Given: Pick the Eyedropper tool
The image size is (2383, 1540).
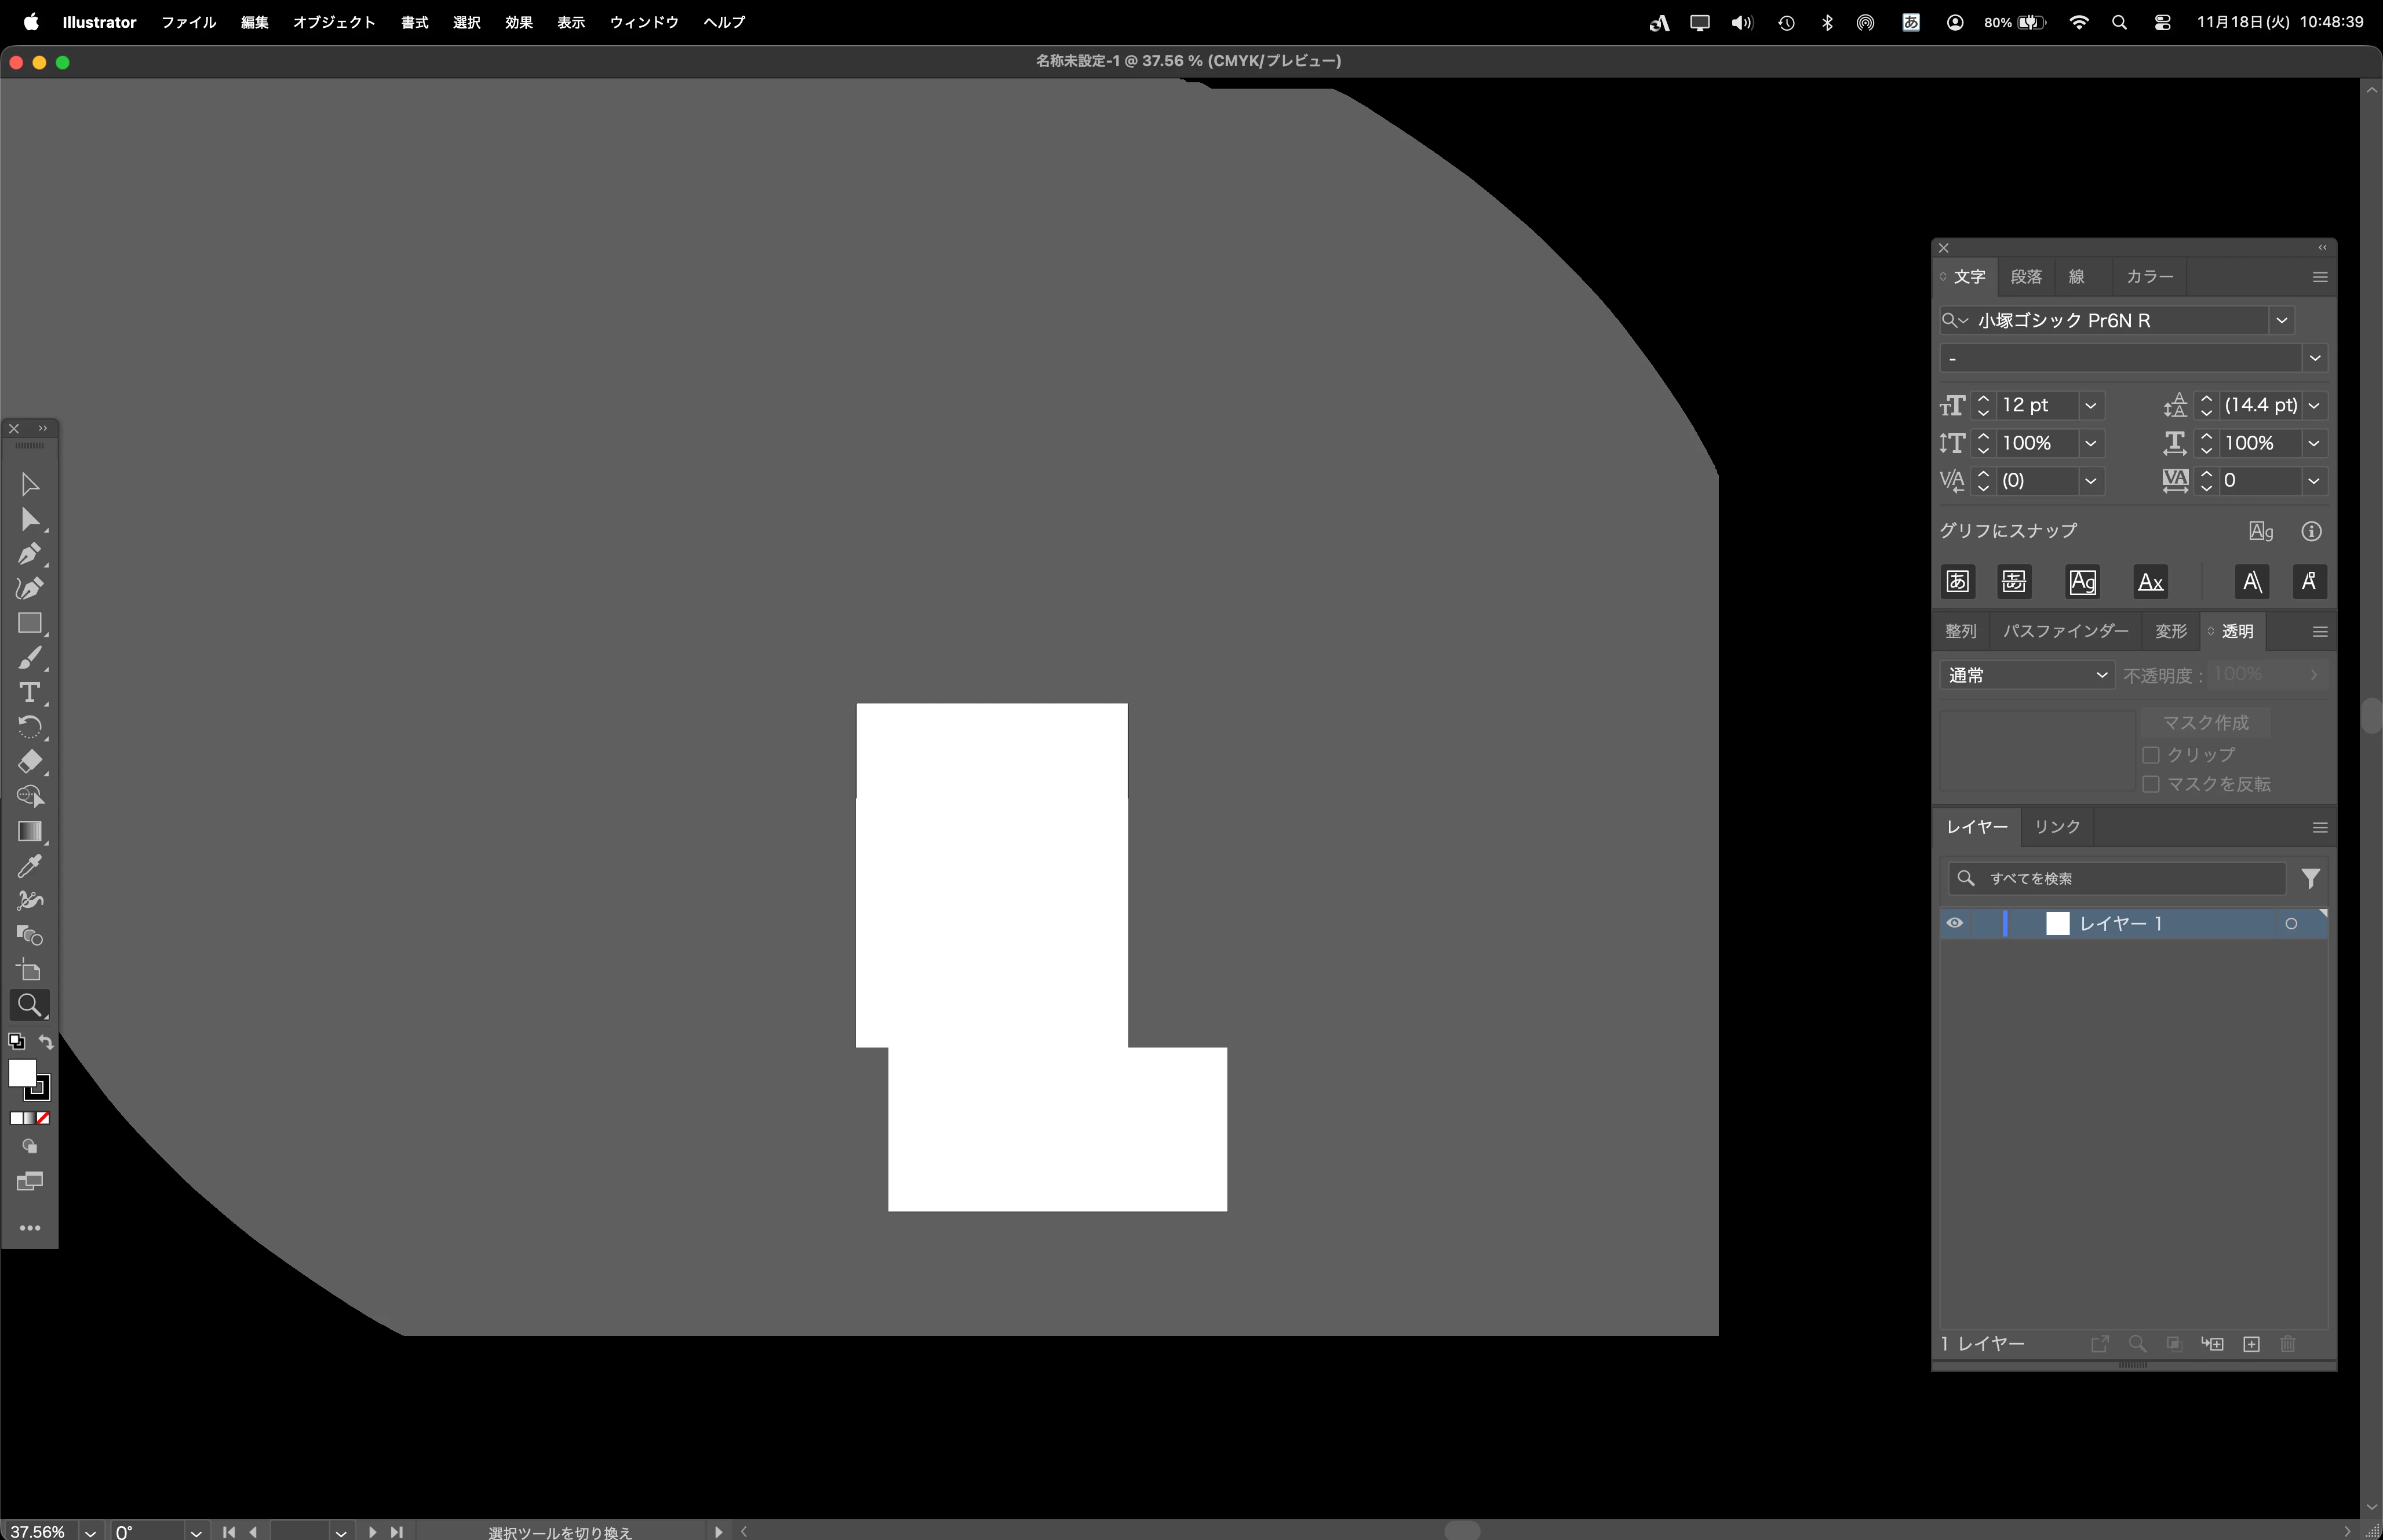Looking at the screenshot, I should [x=29, y=866].
